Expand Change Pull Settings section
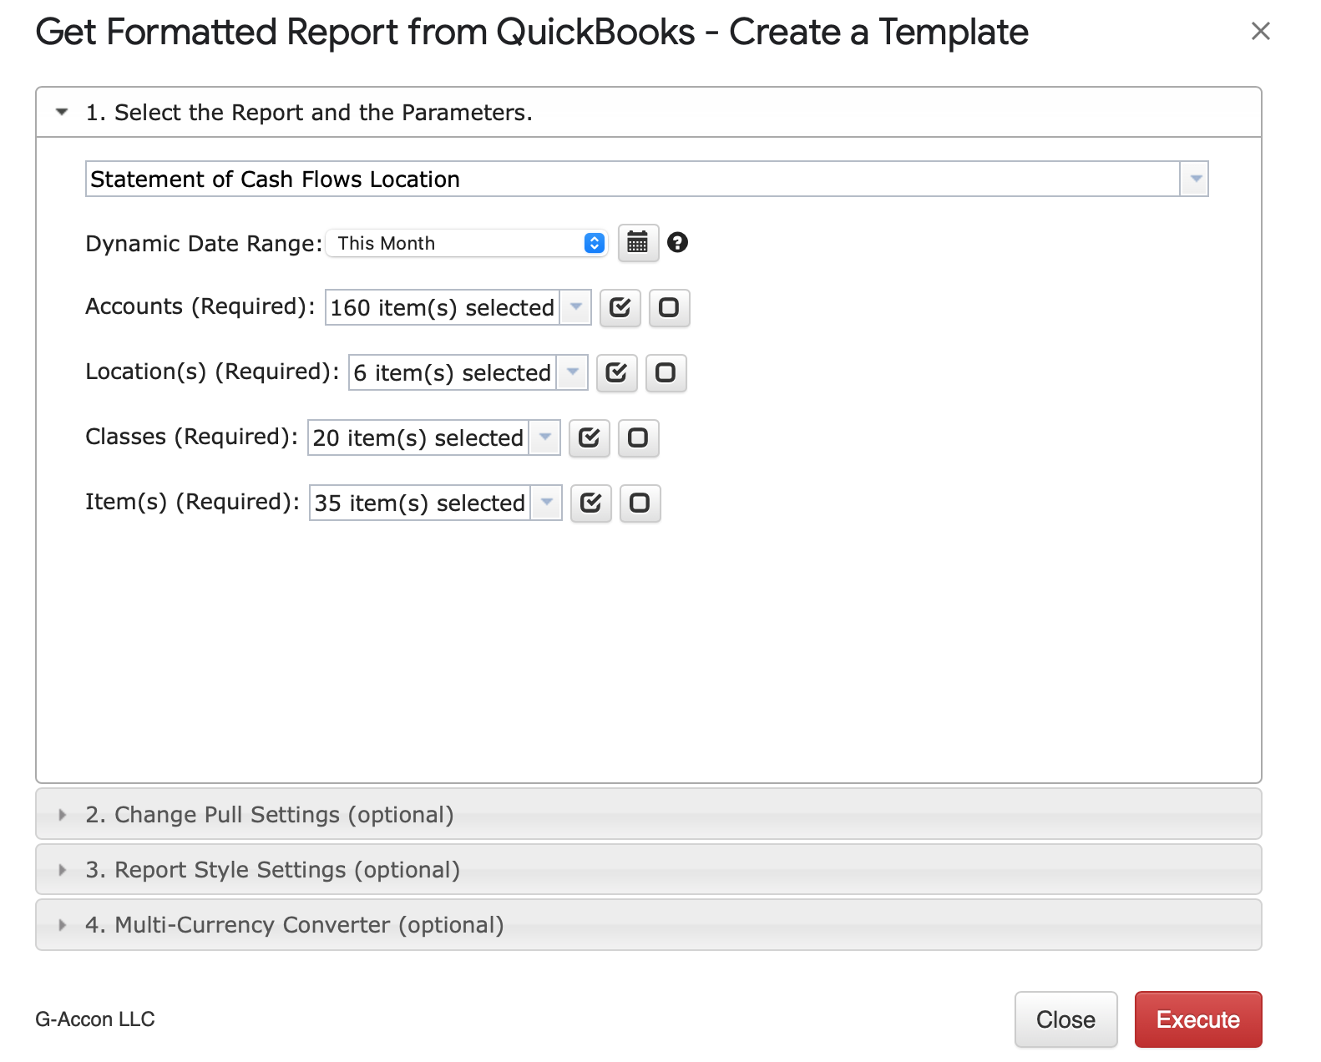Image resolution: width=1321 pixels, height=1062 pixels. (269, 815)
